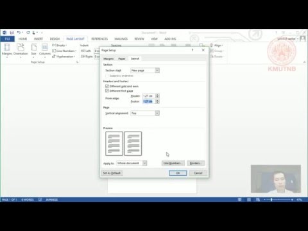Switch to Read Mode view icon
This screenshot has height=231, width=308.
239,200
